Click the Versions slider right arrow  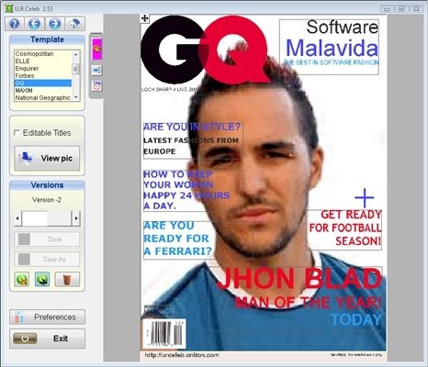pyautogui.click(x=76, y=218)
